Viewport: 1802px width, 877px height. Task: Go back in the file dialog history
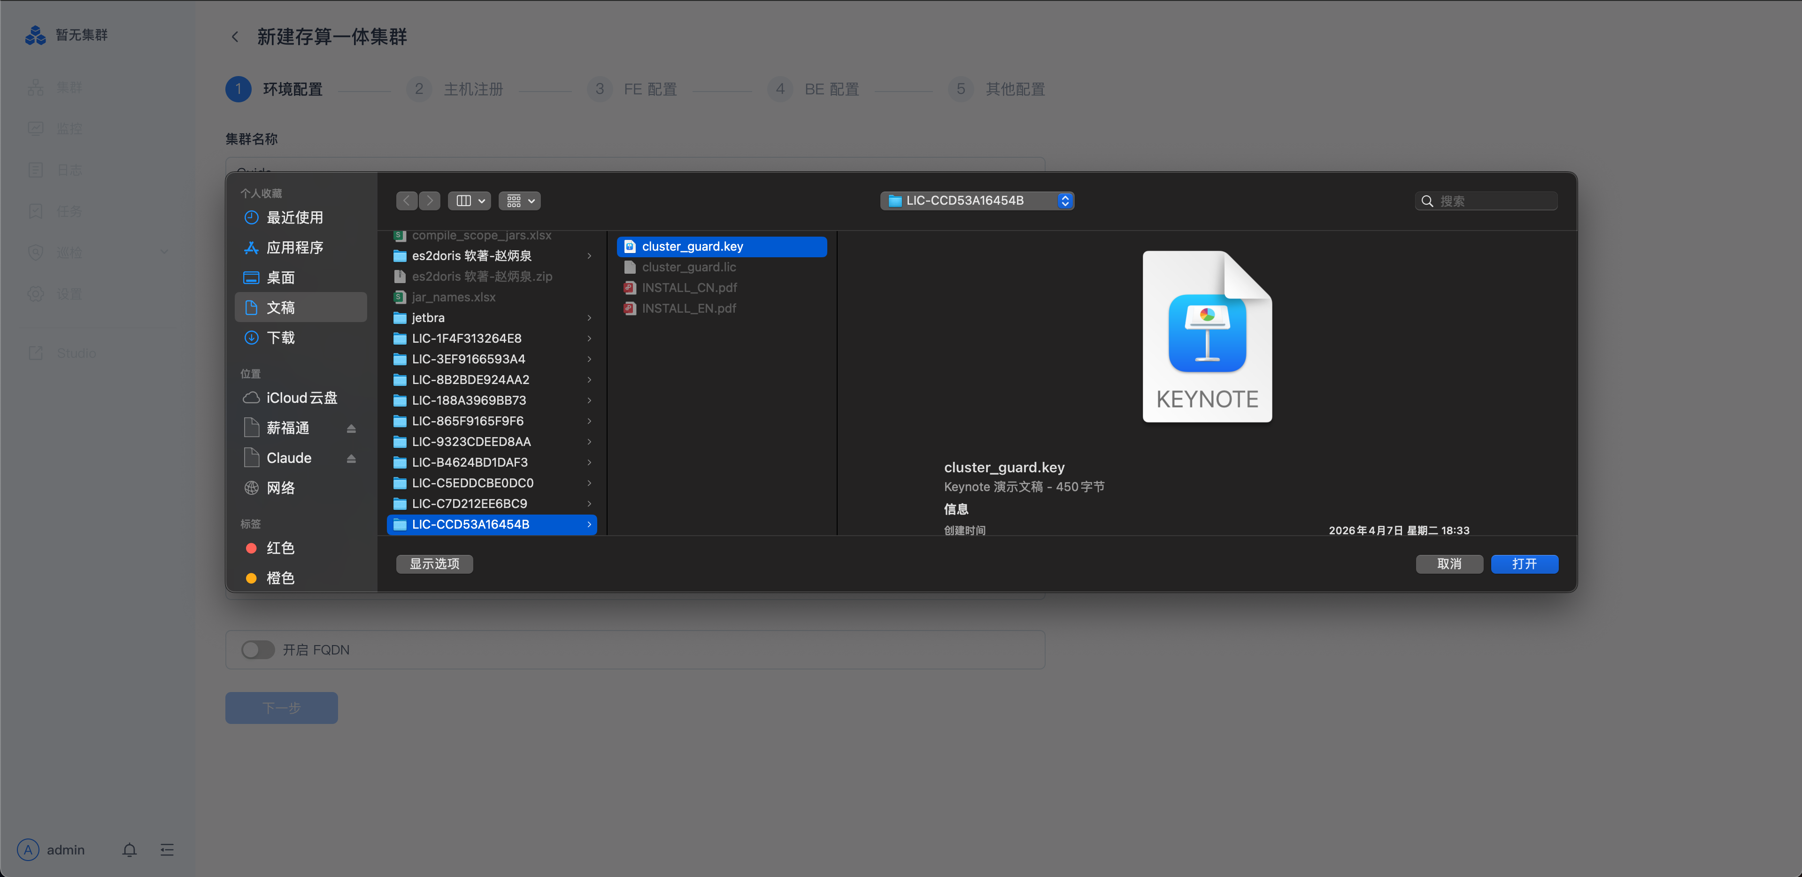pyautogui.click(x=407, y=201)
